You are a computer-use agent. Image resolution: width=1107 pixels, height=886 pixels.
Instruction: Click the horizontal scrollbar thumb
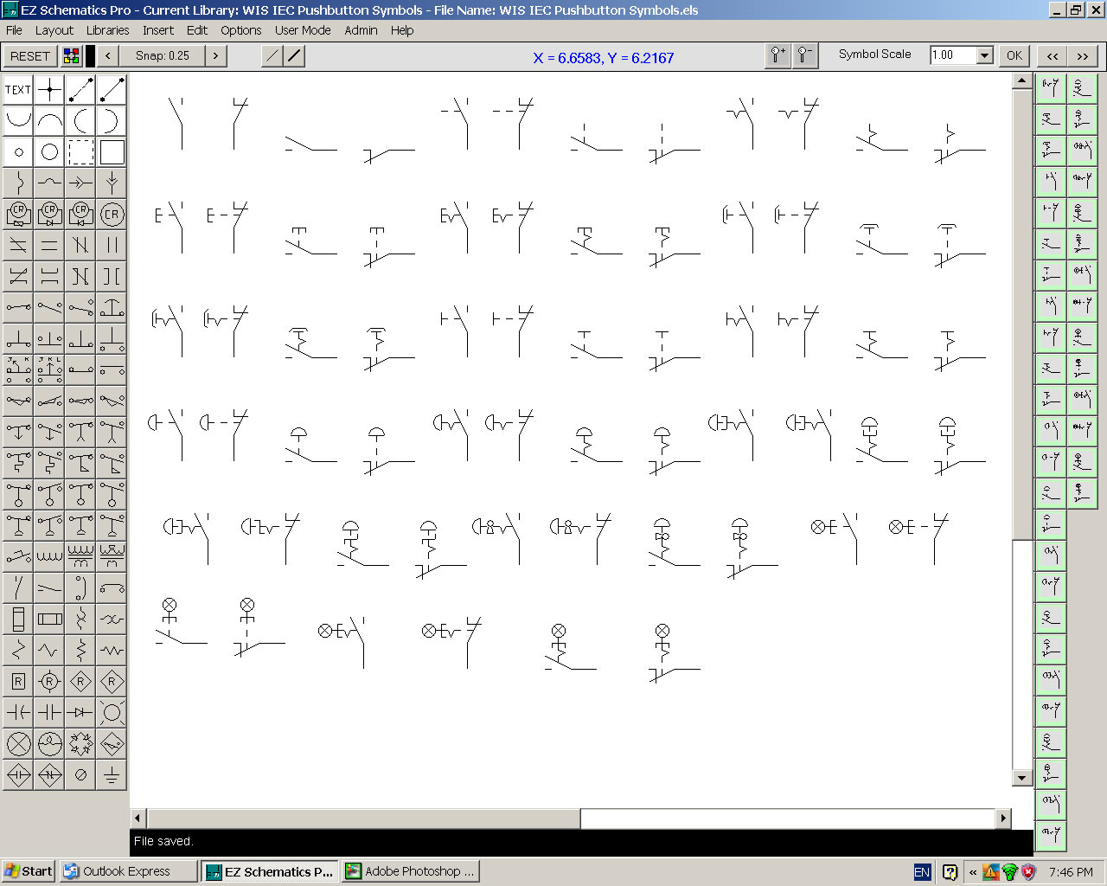click(x=364, y=819)
